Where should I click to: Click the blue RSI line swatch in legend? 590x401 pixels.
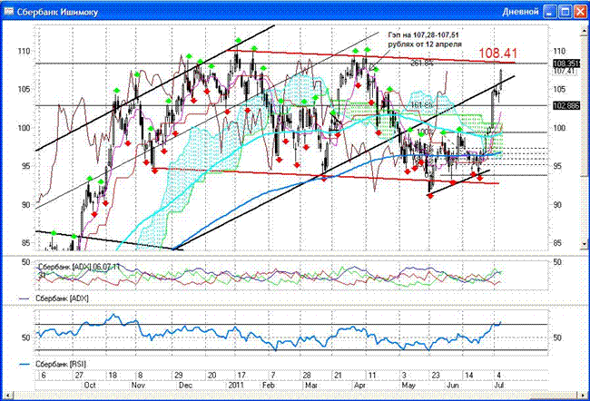pyautogui.click(x=25, y=364)
